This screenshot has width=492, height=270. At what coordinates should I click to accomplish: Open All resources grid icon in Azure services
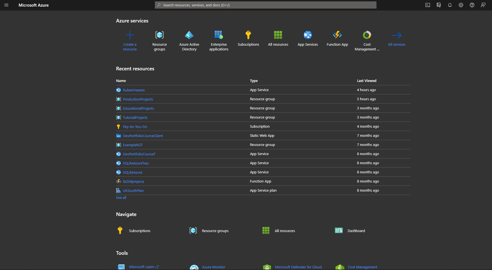(278, 35)
